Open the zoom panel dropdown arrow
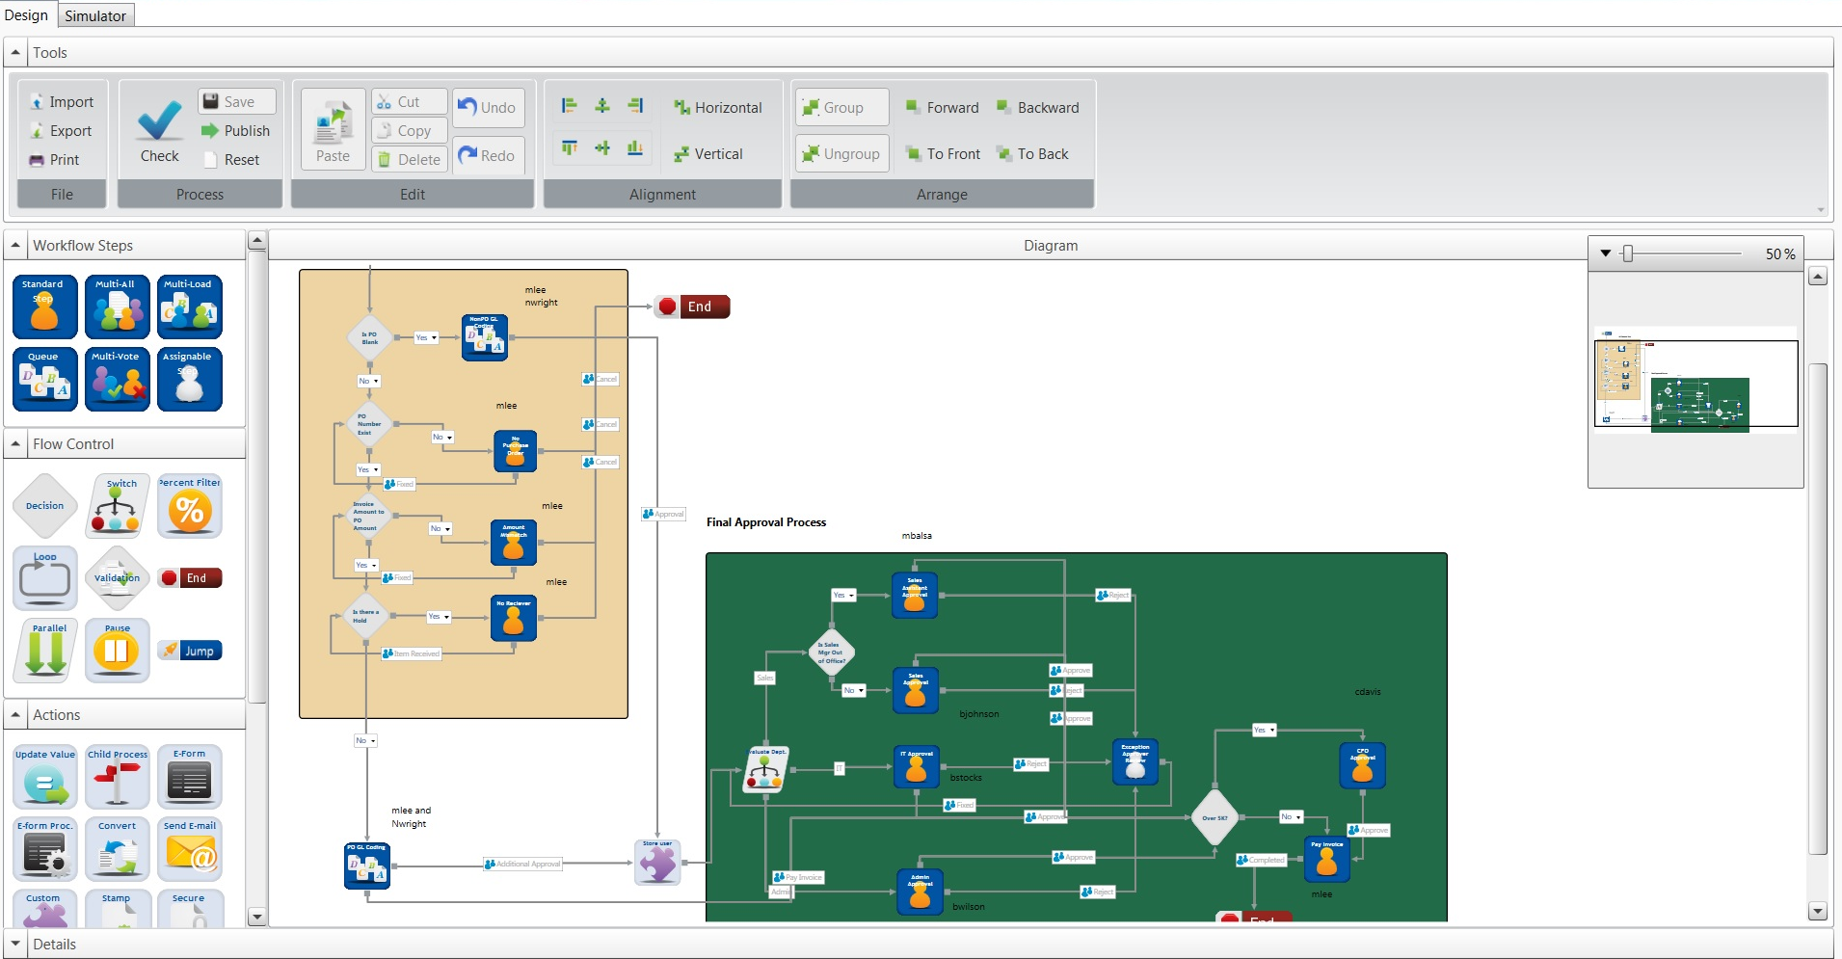This screenshot has width=1842, height=959. [1606, 253]
